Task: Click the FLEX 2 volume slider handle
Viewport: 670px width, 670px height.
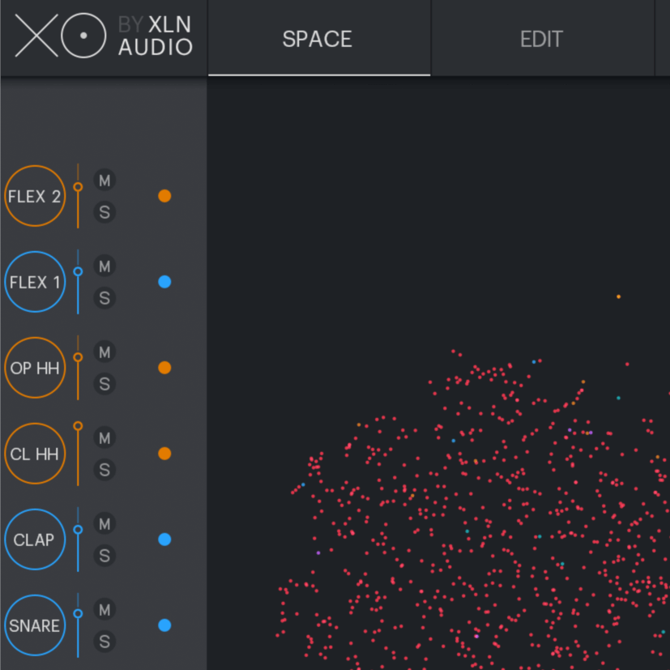Action: (x=78, y=186)
